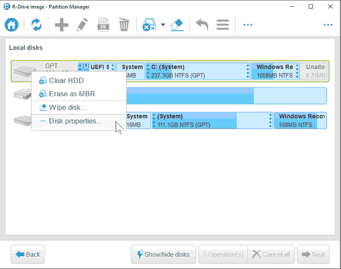This screenshot has width=341, height=269.
Task: Click the left resize handle of UEFI partition
Action: click(x=80, y=67)
